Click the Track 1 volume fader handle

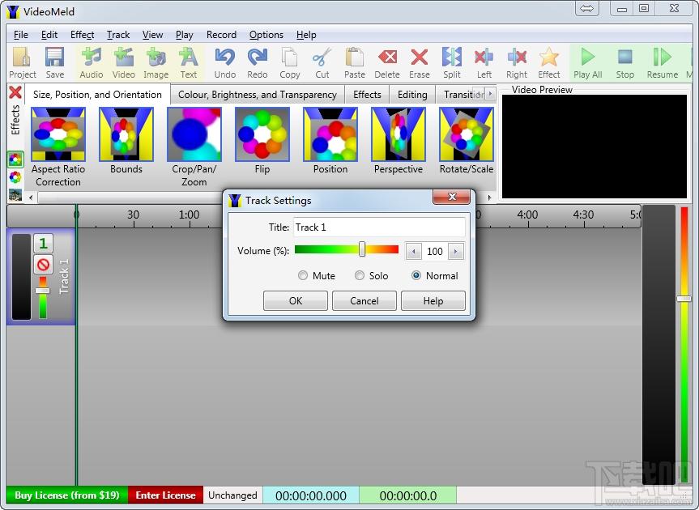click(43, 291)
